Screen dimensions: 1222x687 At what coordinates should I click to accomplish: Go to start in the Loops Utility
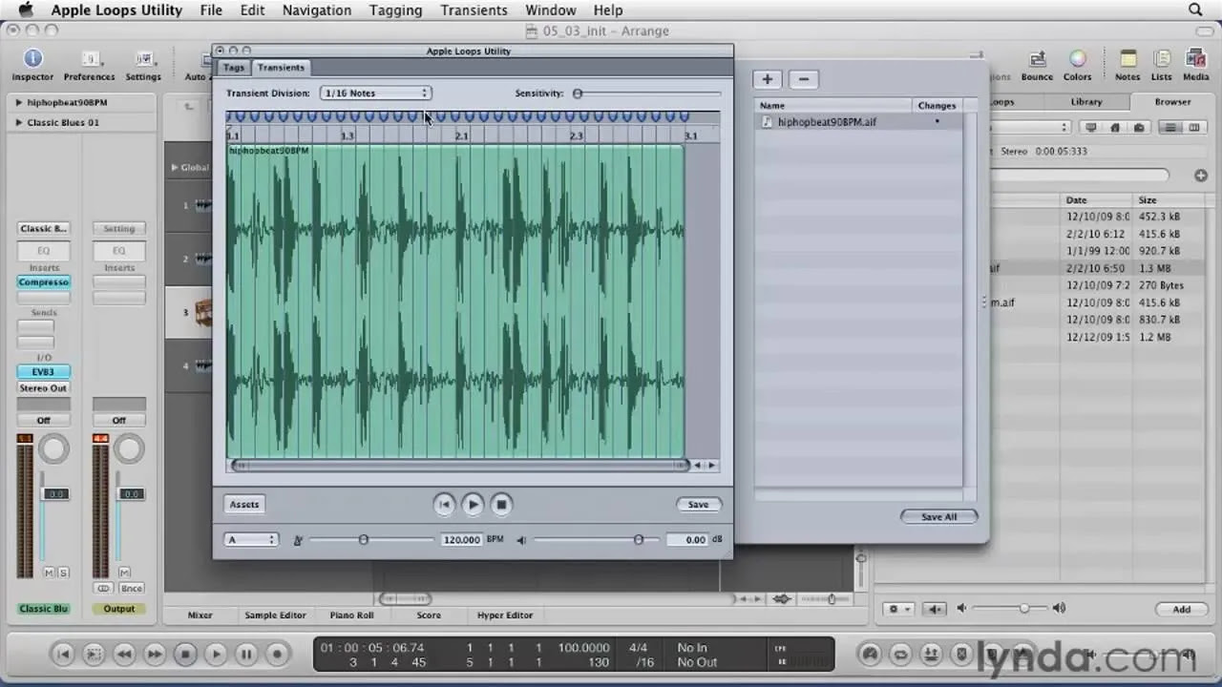click(444, 505)
